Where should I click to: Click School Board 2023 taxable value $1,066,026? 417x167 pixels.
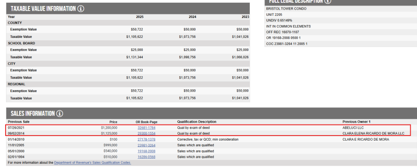[x=240, y=57]
